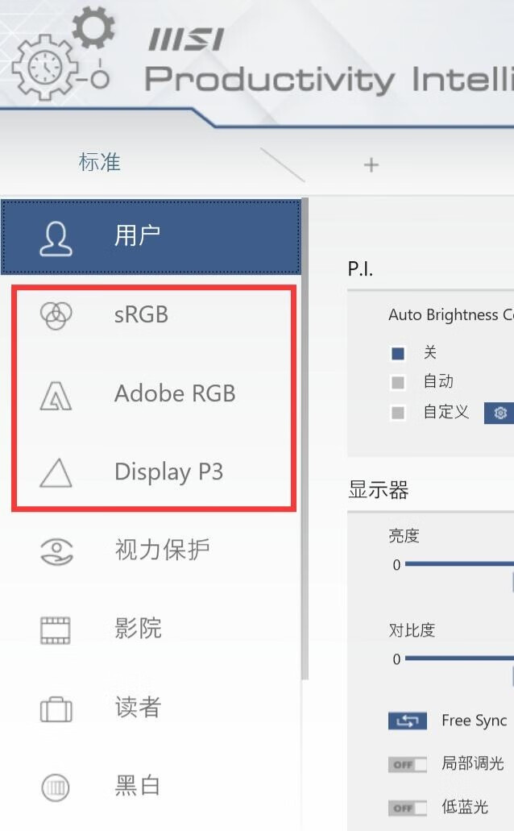The width and height of the screenshot is (514, 831).
Task: Switch to the 标准 profile tab
Action: click(100, 162)
